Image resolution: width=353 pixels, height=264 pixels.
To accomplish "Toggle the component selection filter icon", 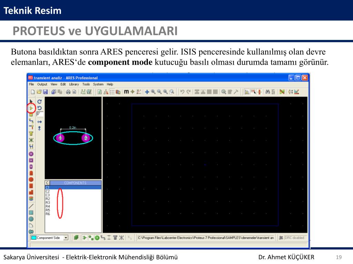I will [84, 238].
